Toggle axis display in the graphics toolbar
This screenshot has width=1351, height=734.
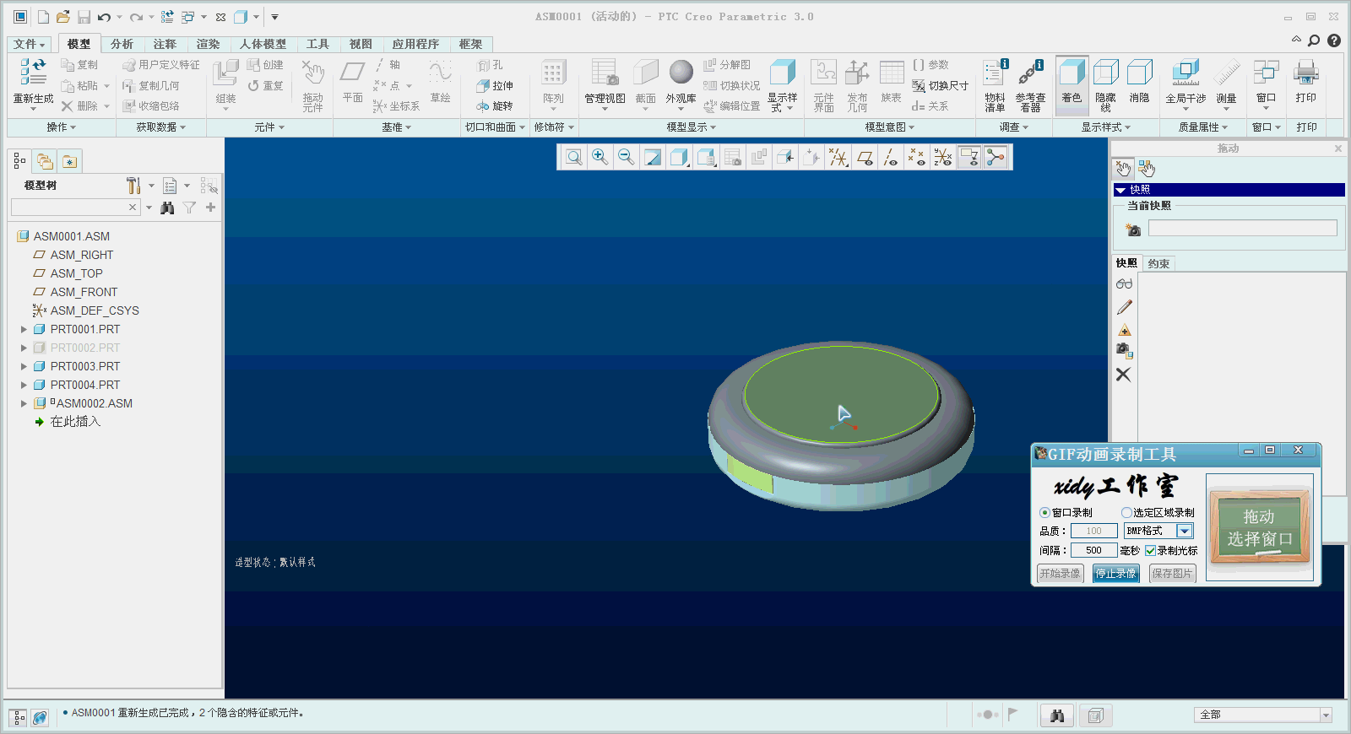point(891,157)
